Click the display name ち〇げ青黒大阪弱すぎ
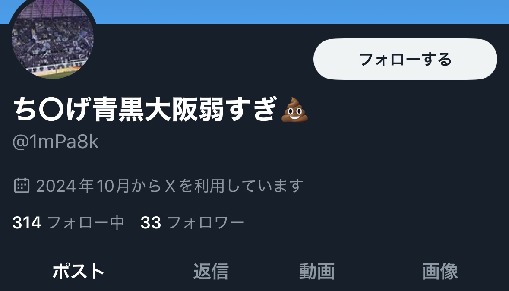 pos(145,109)
